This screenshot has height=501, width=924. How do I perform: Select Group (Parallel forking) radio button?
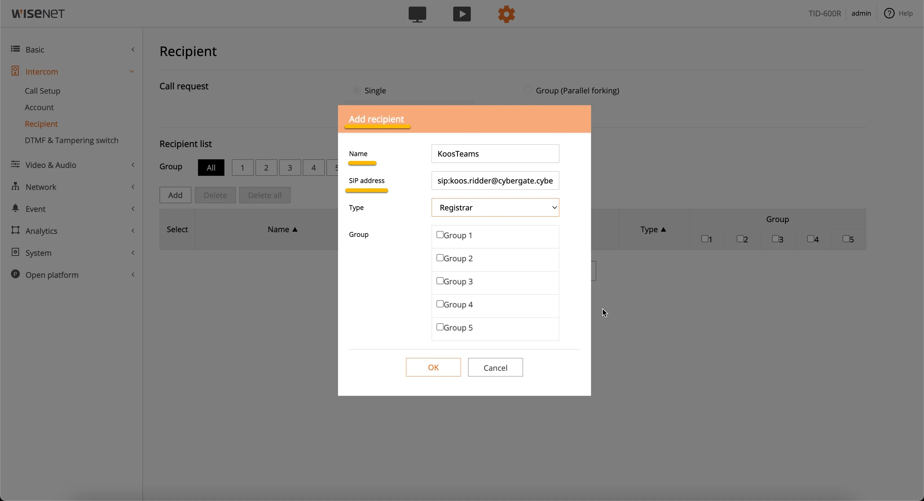click(x=527, y=90)
